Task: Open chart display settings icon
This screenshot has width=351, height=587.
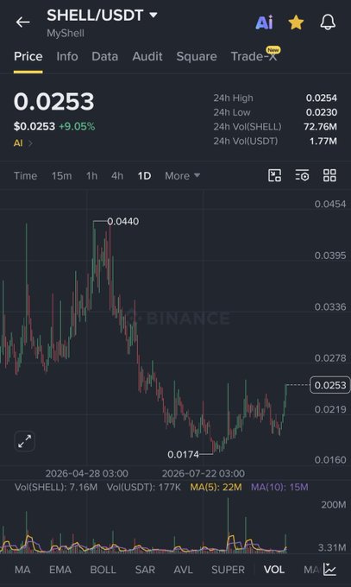Action: pos(302,175)
